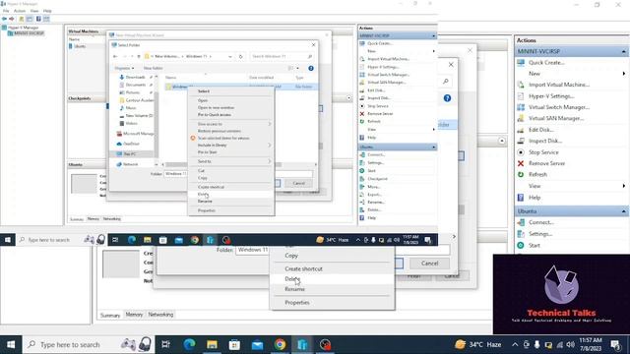630x354 pixels.
Task: Expand View submenu arrow in enlarged Actions pane
Action: point(623,186)
